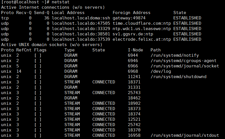Click ntp.wdc1.us.leasewe:ntp address

point(142,29)
